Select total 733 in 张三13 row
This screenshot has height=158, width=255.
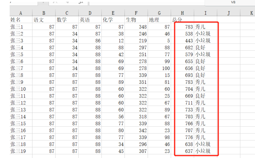coord(182,110)
